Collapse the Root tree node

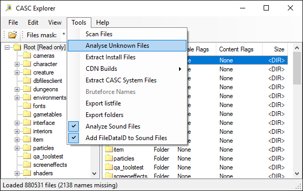(7, 47)
